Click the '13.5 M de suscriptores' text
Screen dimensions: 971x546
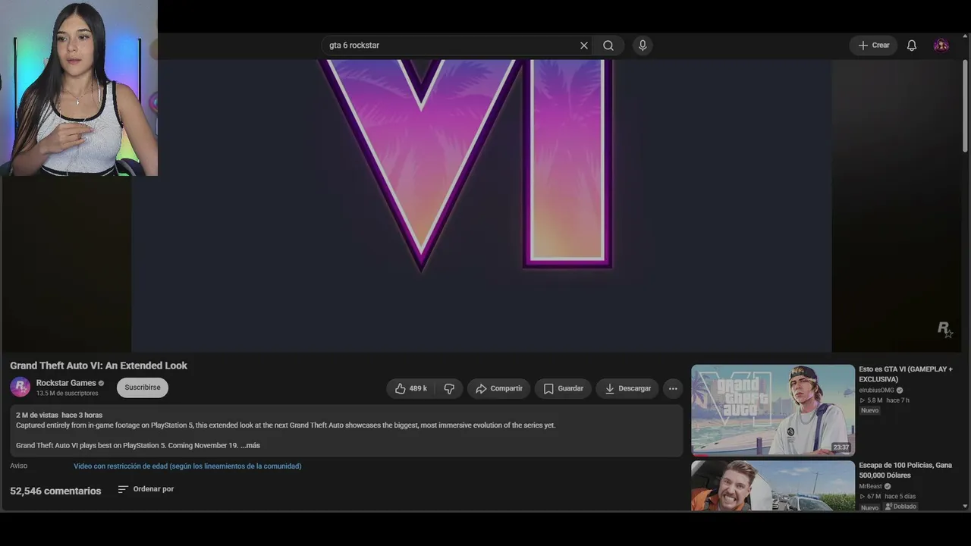68,394
